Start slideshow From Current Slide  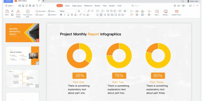(28, 14)
